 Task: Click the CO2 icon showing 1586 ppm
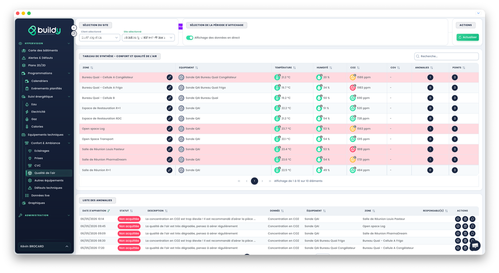pyautogui.click(x=352, y=77)
